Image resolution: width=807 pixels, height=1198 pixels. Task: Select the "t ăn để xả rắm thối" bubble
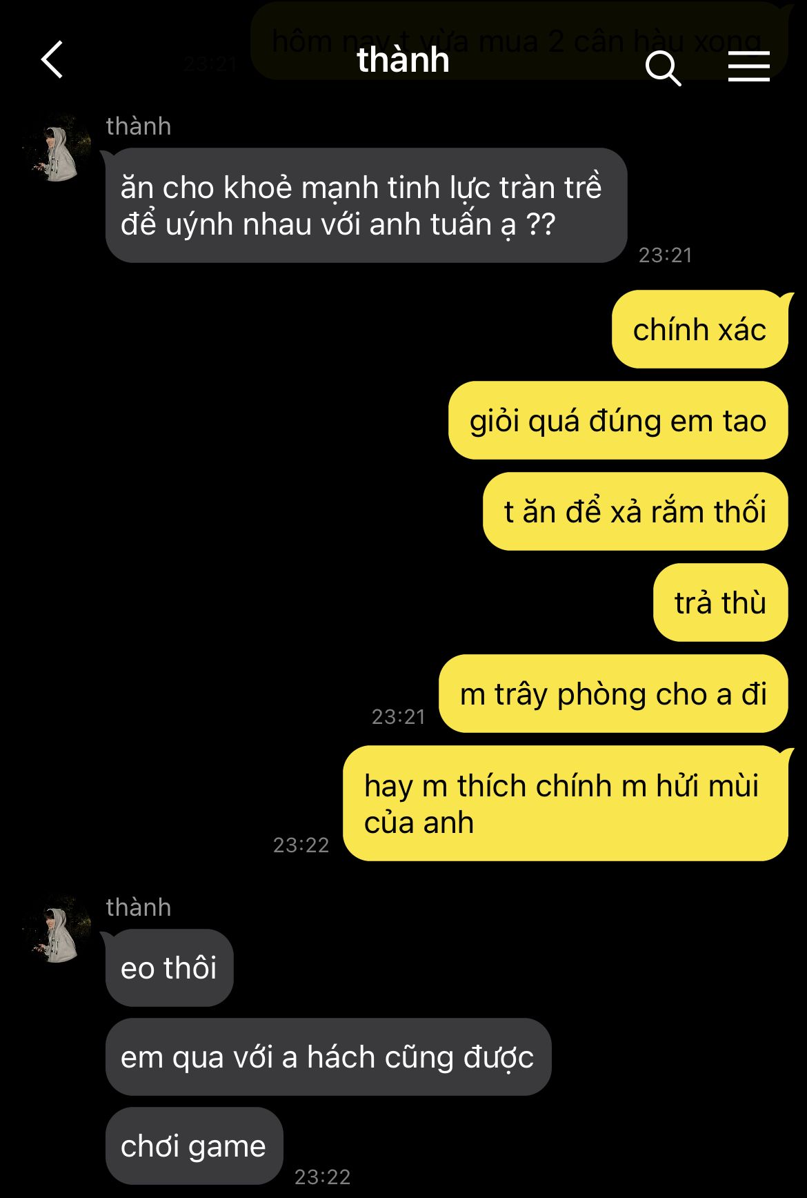(x=635, y=511)
